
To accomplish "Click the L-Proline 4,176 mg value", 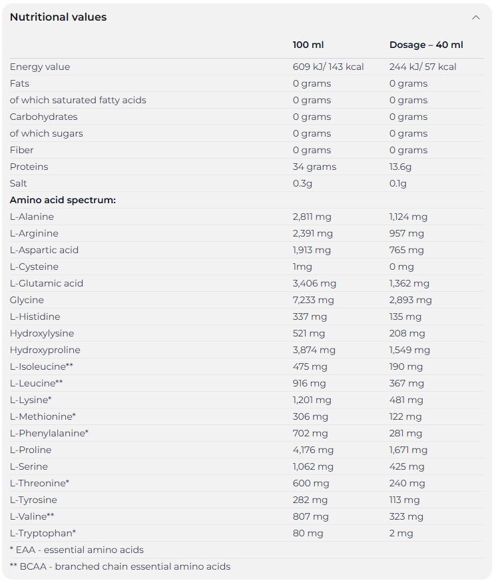I will (x=313, y=450).
